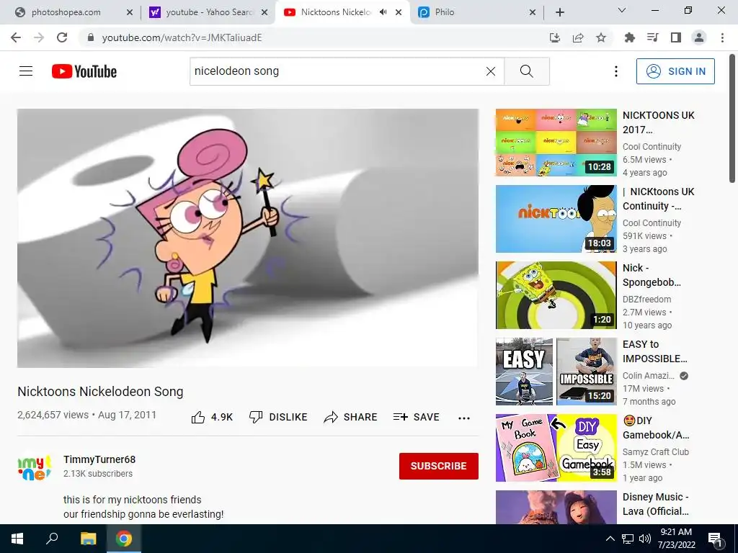Dislike the video
Viewport: 738px width, 553px height.
277,417
